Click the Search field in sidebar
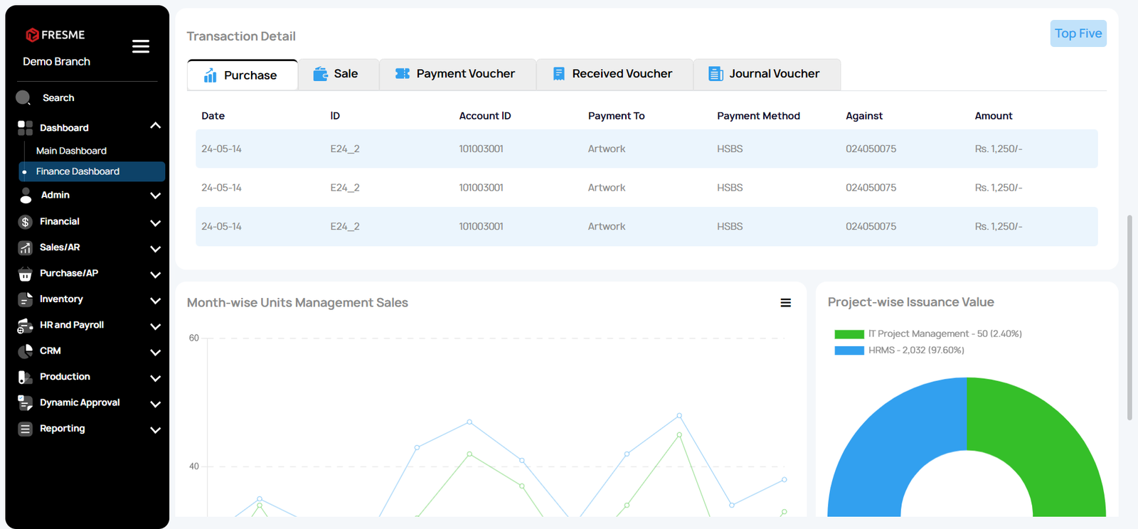This screenshot has height=529, width=1138. (58, 98)
